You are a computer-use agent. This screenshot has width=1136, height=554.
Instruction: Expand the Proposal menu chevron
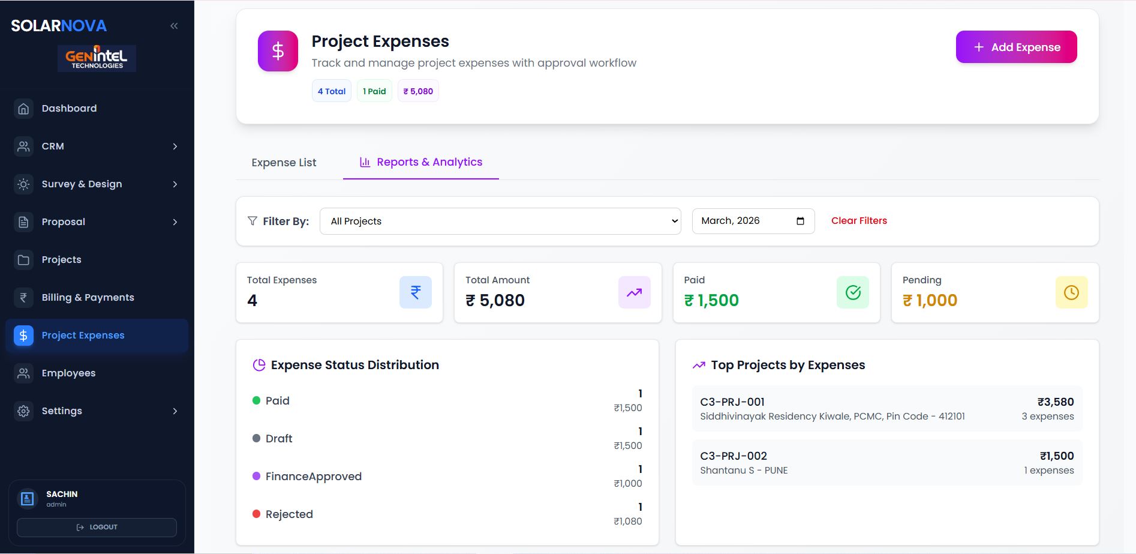pyautogui.click(x=175, y=222)
